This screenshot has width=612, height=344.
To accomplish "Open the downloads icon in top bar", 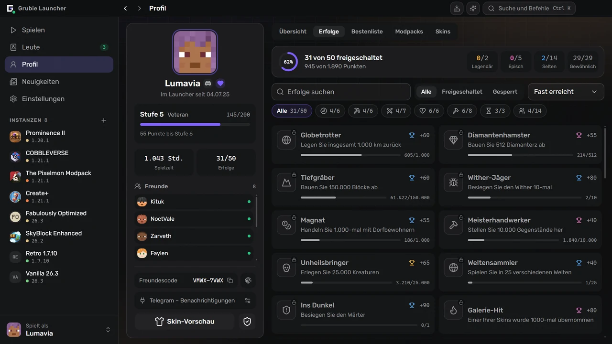I will [457, 8].
